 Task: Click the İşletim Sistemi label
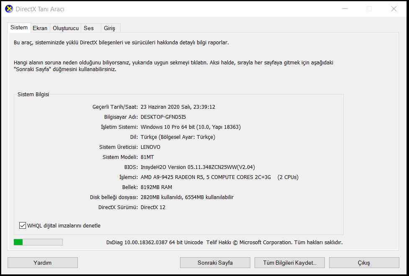[x=119, y=127]
